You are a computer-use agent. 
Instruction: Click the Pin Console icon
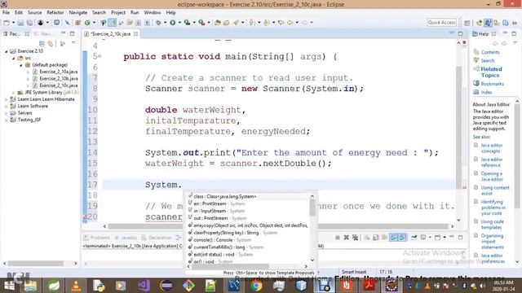pyautogui.click(x=414, y=237)
